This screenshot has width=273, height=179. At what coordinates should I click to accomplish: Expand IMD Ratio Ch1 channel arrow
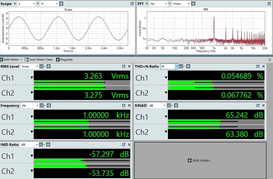(x=32, y=156)
